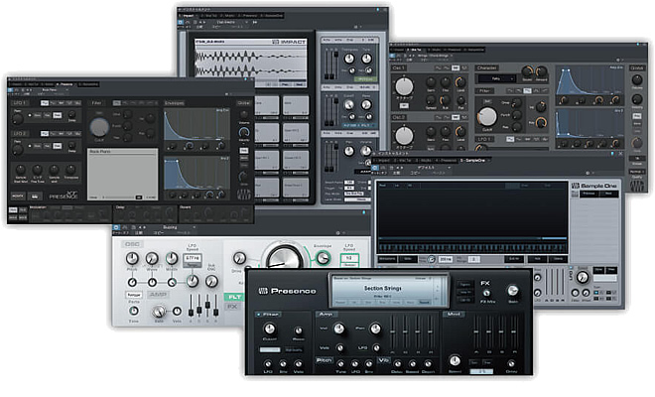The height and width of the screenshot is (397, 655).
Task: Click the Impact logo in the Impact window
Action: [289, 42]
